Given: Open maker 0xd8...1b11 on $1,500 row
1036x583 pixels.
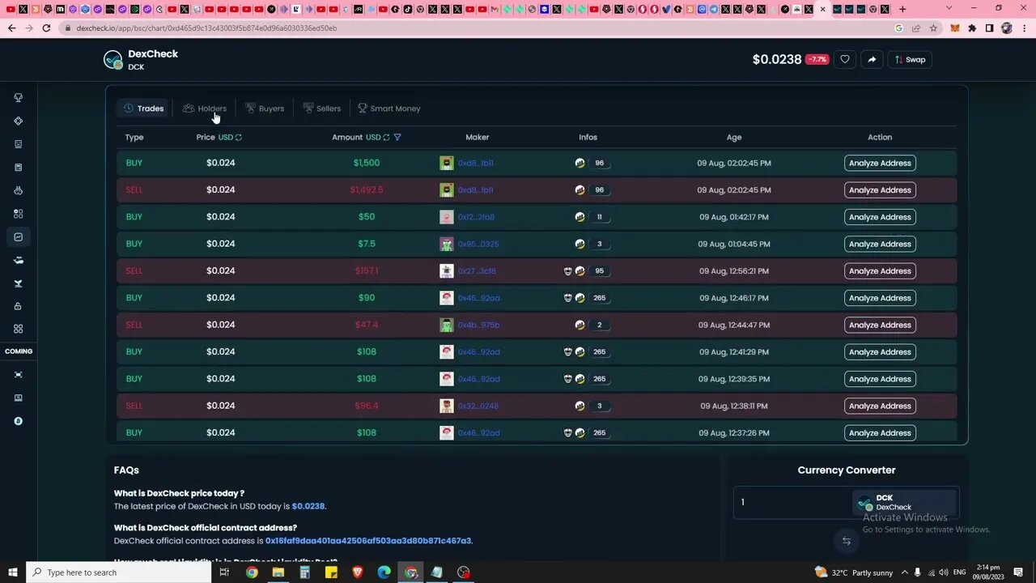Looking at the screenshot, I should [x=476, y=163].
